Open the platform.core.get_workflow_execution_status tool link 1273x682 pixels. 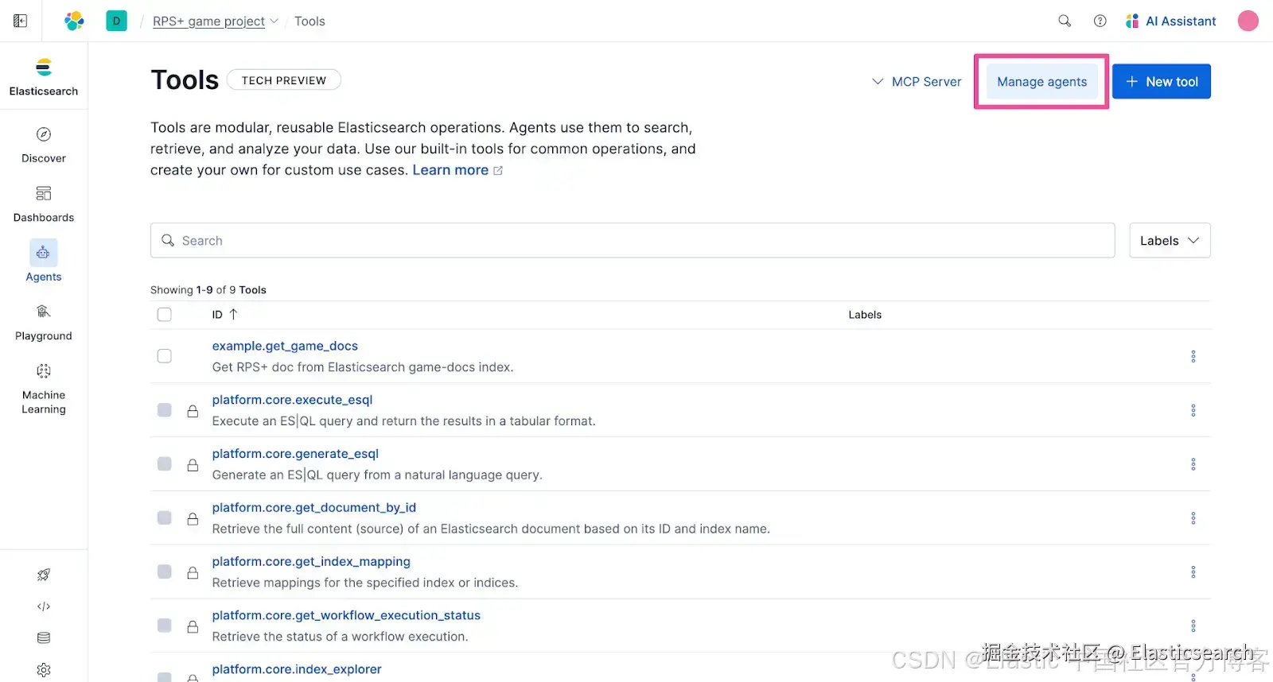(346, 616)
